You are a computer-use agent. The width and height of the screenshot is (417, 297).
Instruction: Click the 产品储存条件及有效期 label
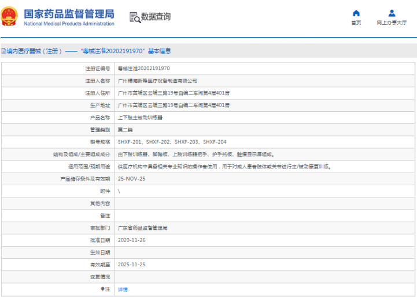85,179
